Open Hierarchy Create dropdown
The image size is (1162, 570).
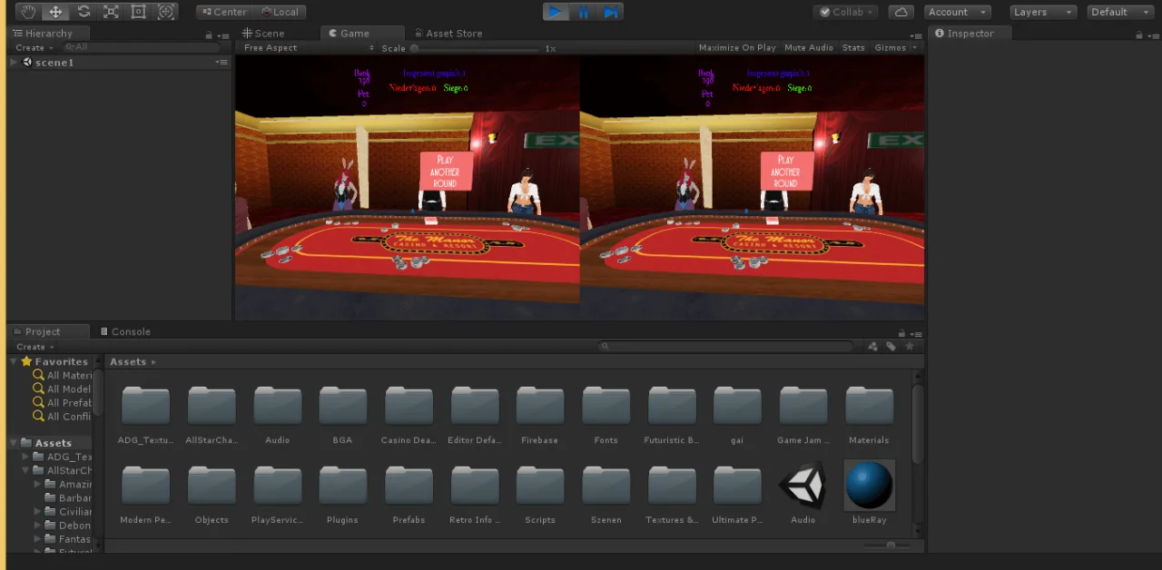[34, 47]
